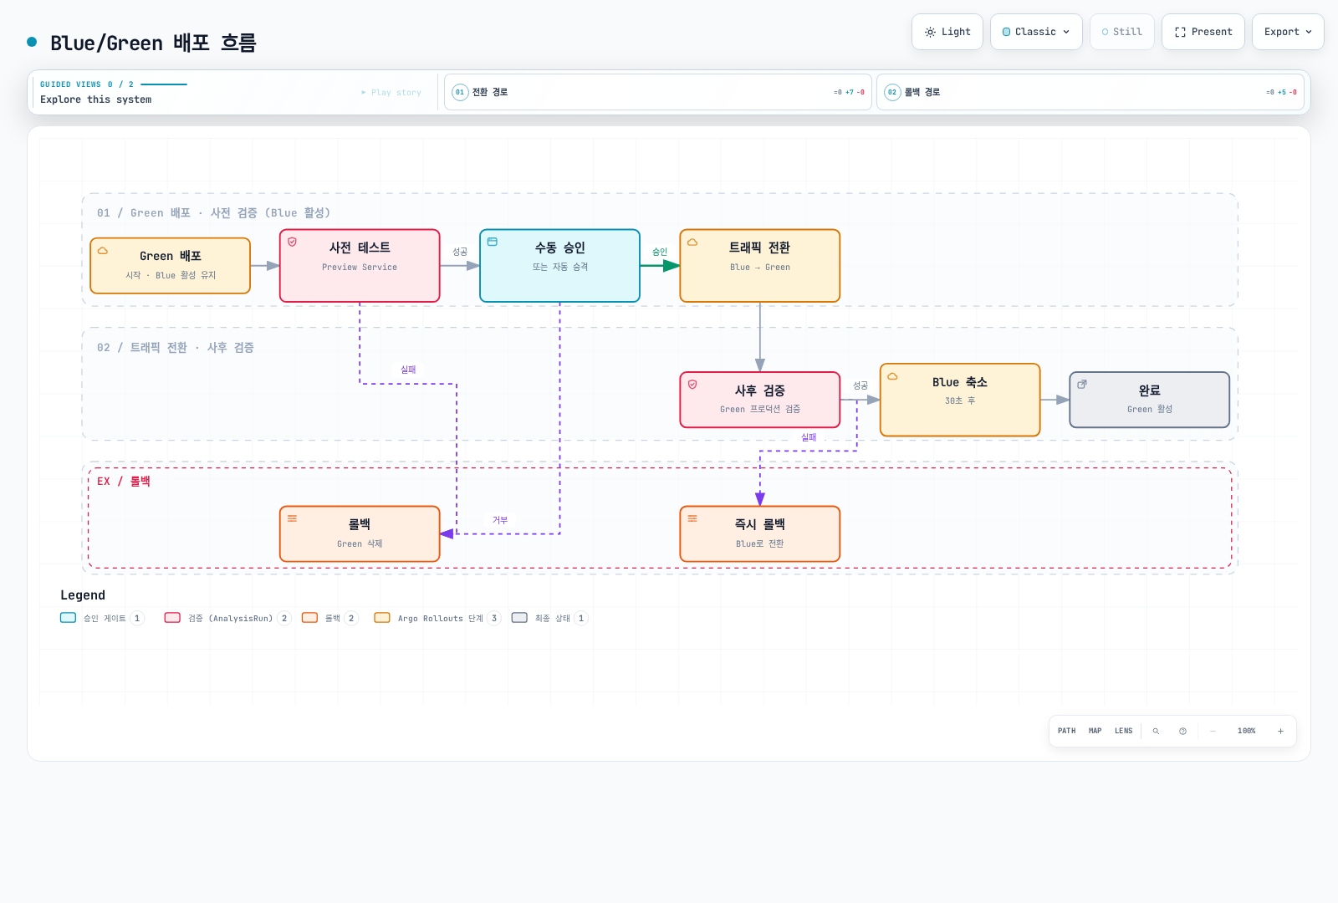Click the search magnifier icon in the zoom toolbar
1338x903 pixels.
point(1156,731)
